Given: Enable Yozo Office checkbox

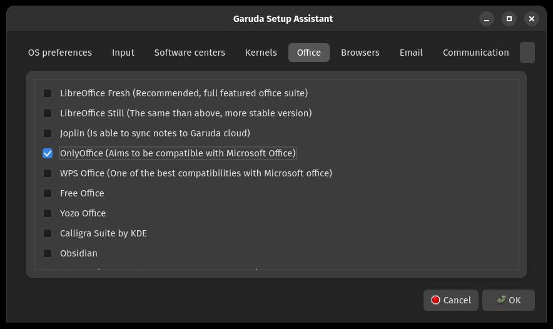Looking at the screenshot, I should pos(48,213).
